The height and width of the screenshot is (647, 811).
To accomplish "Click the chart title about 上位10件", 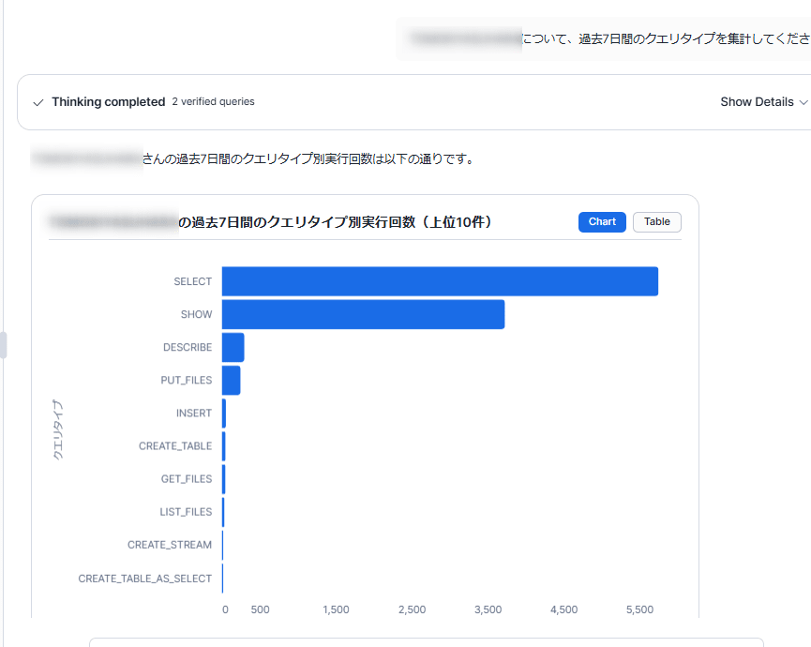I will (336, 222).
